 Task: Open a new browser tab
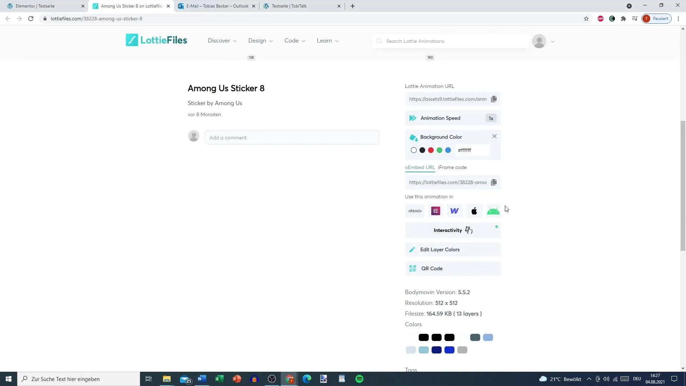coord(353,6)
